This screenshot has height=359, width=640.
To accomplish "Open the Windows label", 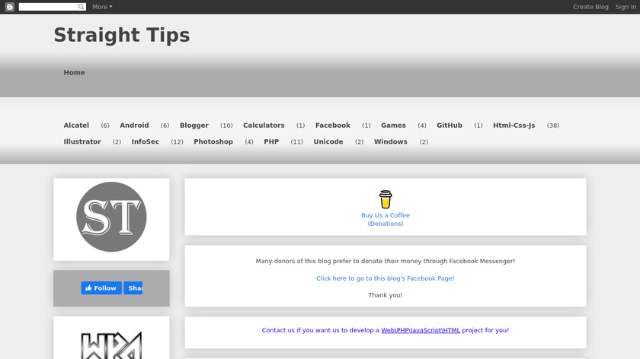I will click(391, 141).
